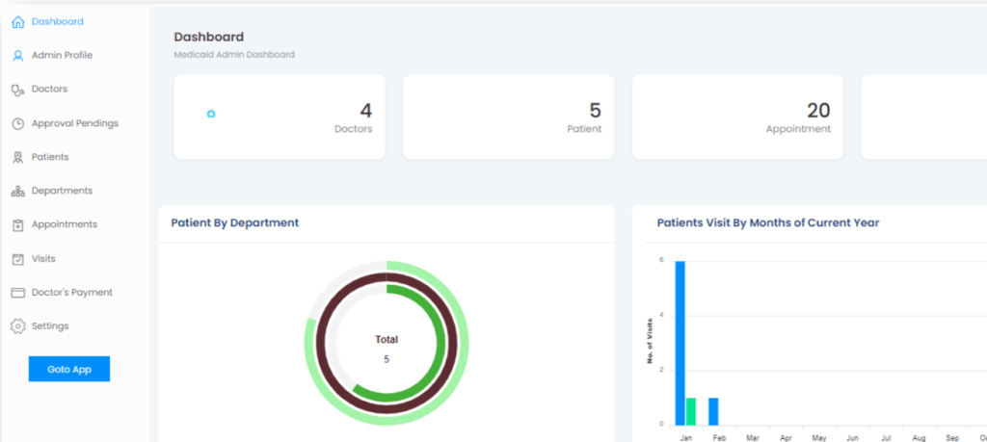Click the Mar label on chart axis
Viewport: 987px width, 442px height.
click(x=752, y=437)
